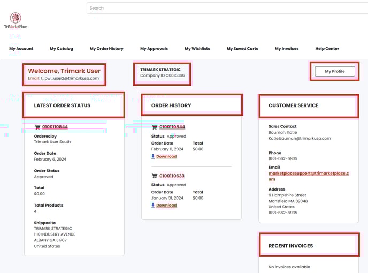The width and height of the screenshot is (368, 273).
Task: Download the January 31, 2024 order
Action: point(166,206)
